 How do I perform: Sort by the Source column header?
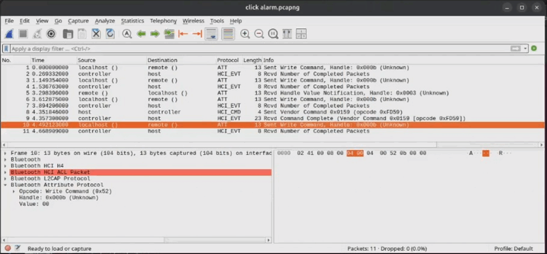click(x=111, y=60)
